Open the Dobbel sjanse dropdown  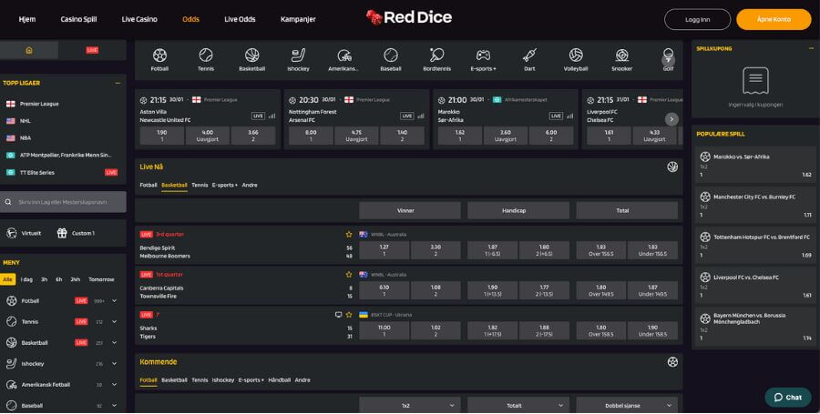627,405
